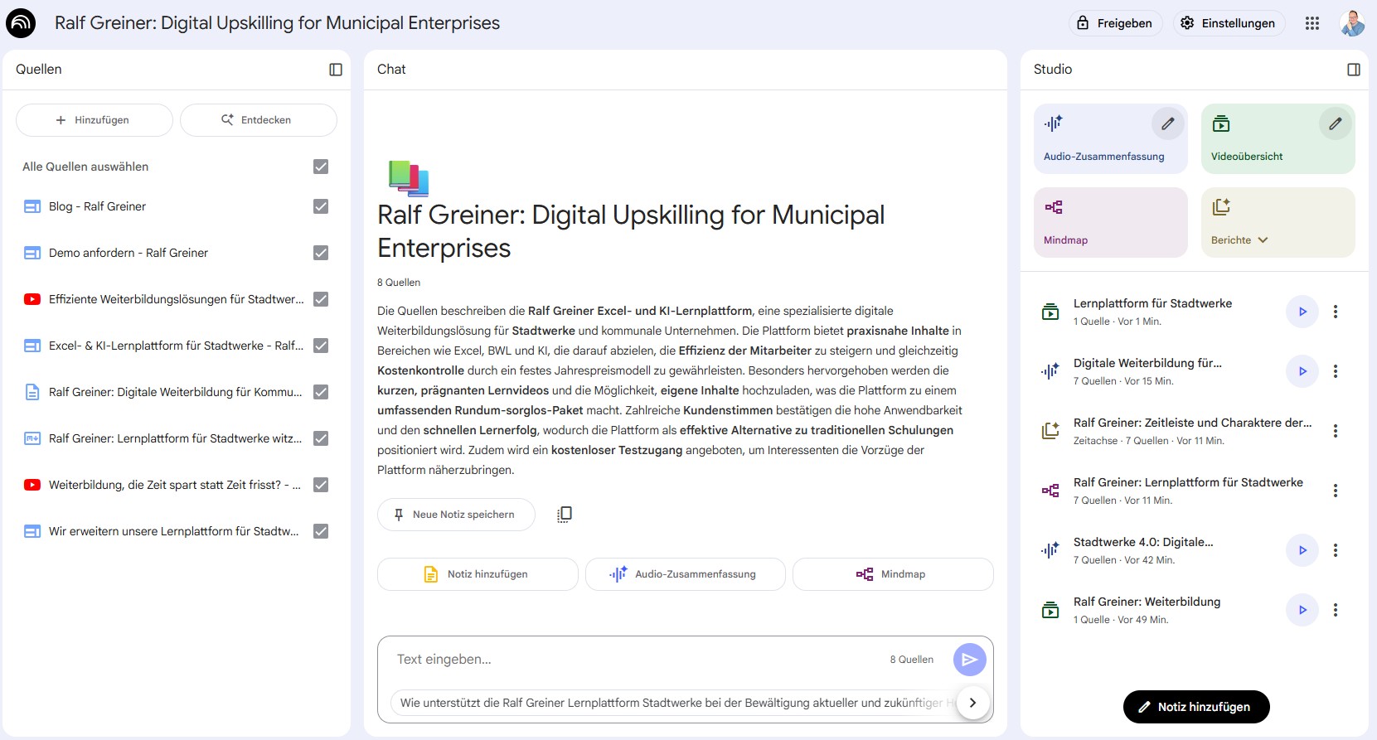Screen dimensions: 1377x740
Task: Open options for Ralf Greiner: Weiterbildung
Action: [x=1336, y=610]
